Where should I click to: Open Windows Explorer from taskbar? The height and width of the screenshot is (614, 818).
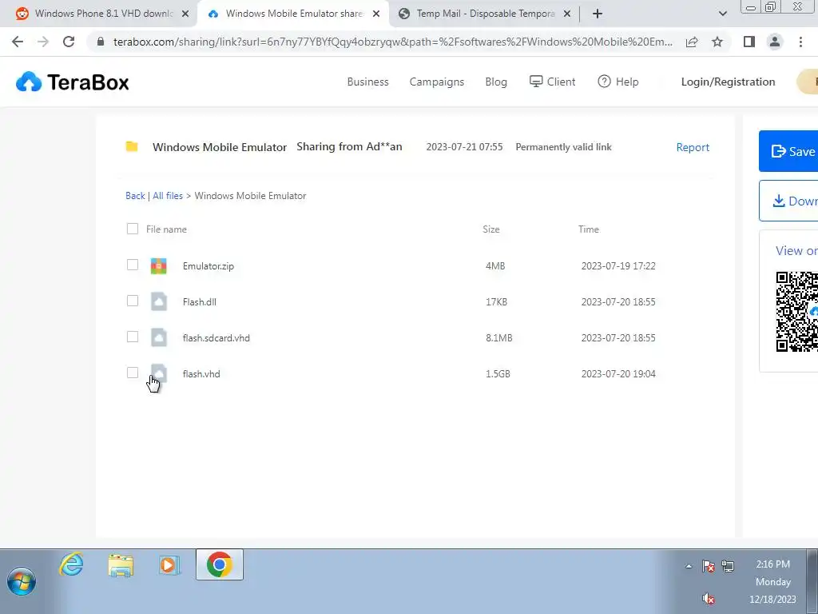121,565
